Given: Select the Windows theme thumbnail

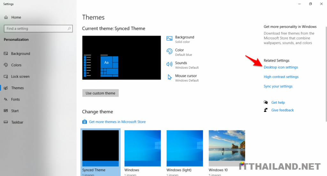Looking at the screenshot, I should coord(143,148).
